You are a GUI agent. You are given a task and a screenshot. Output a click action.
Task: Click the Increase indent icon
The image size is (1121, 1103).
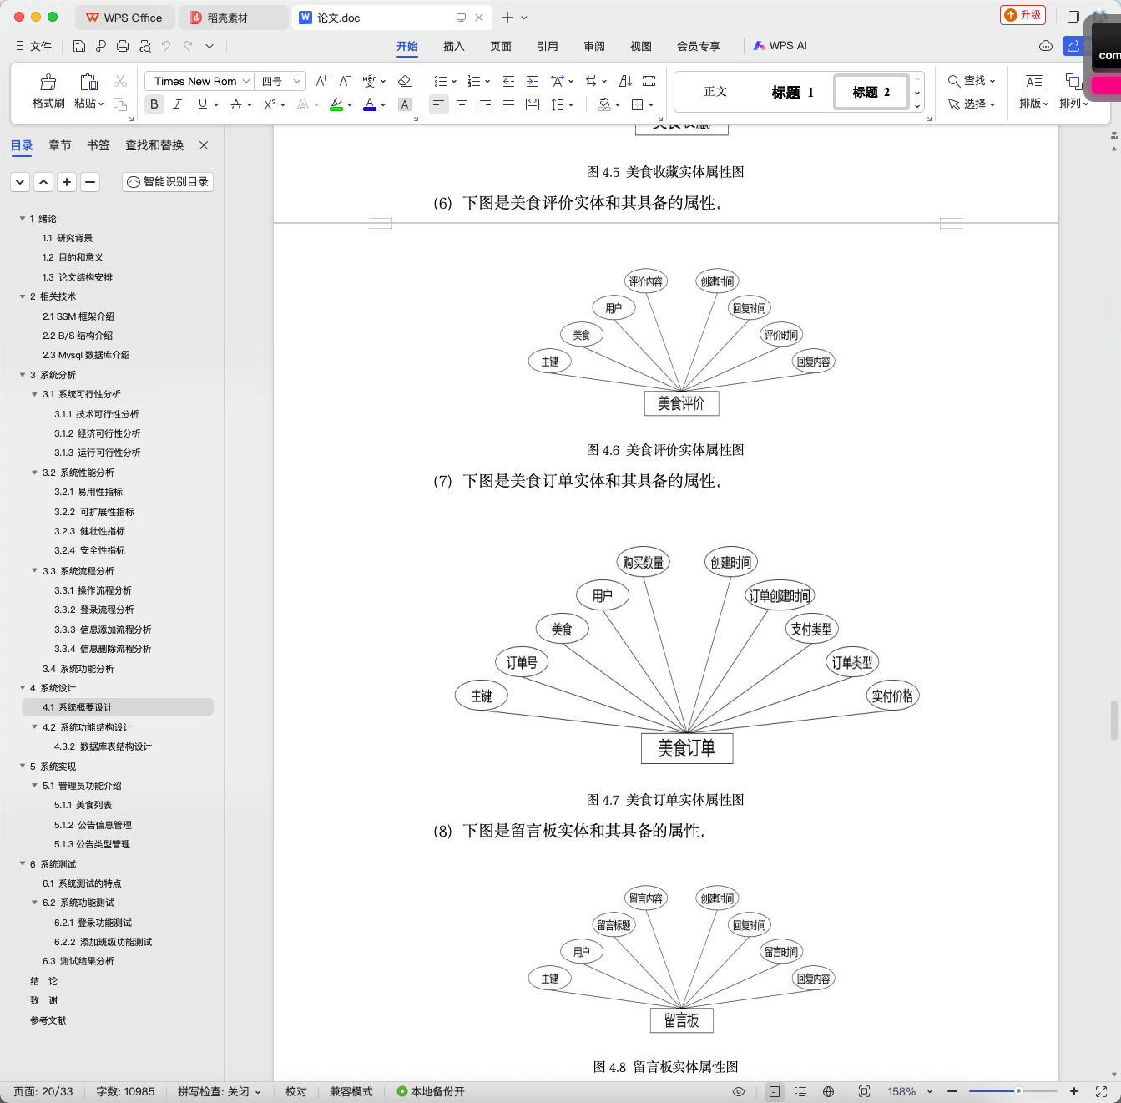coord(532,81)
